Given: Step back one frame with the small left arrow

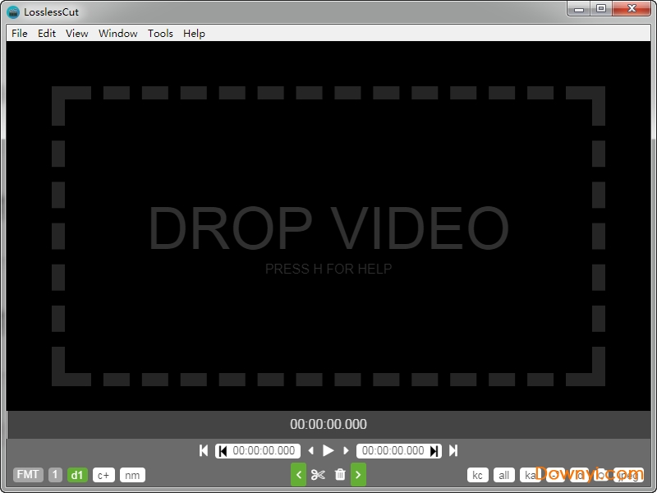Looking at the screenshot, I should click(310, 450).
